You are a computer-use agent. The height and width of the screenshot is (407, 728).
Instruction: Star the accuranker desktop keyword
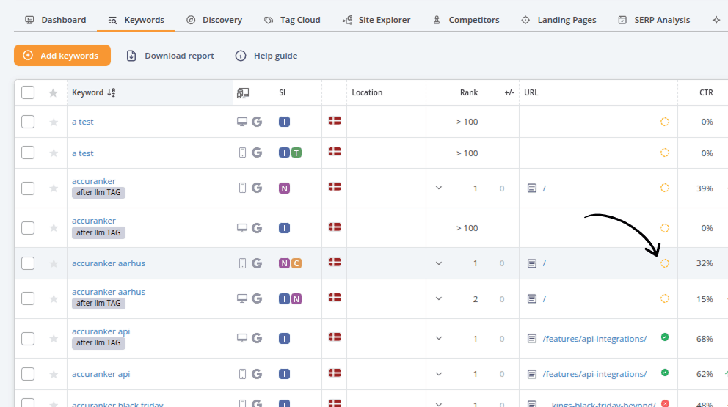pos(54,228)
